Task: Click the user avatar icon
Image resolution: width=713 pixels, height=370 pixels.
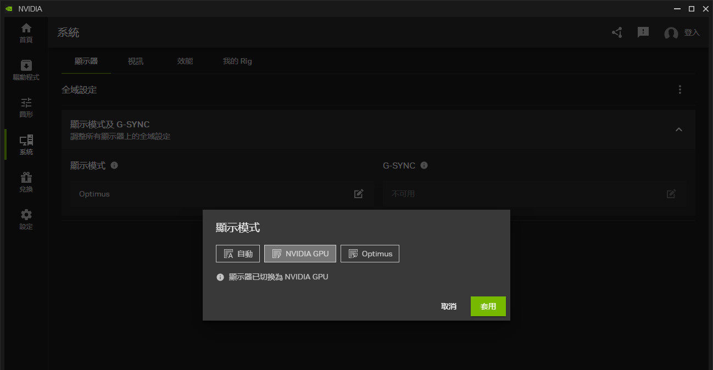Action: point(671,33)
